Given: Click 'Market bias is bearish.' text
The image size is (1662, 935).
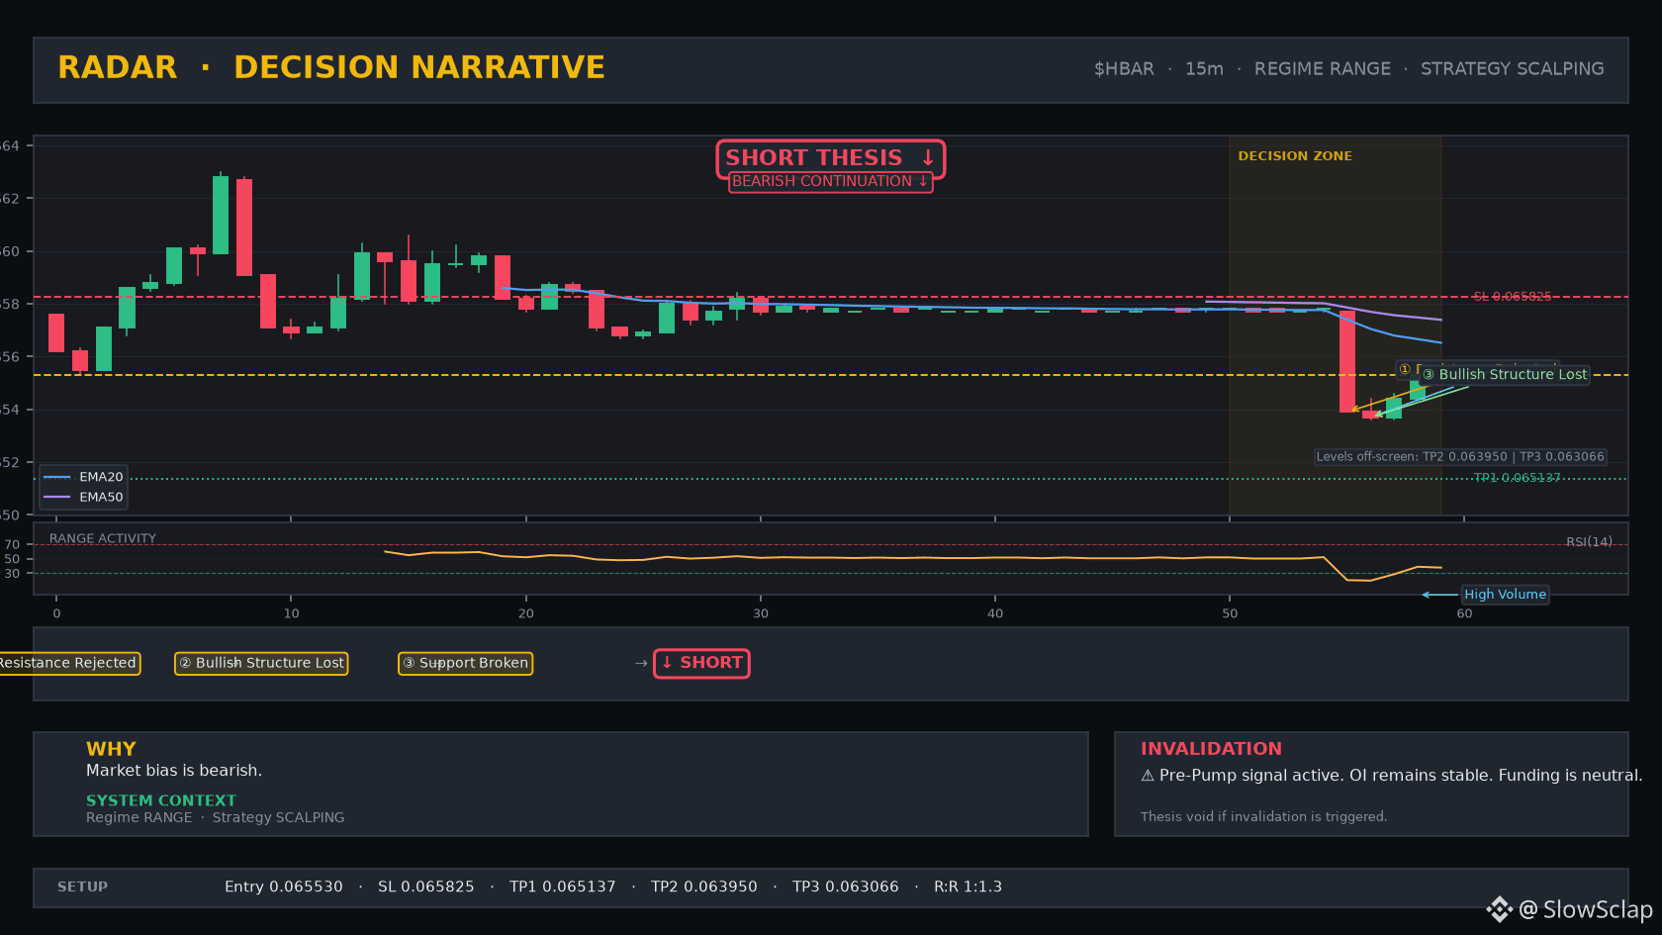Looking at the screenshot, I should (x=174, y=771).
